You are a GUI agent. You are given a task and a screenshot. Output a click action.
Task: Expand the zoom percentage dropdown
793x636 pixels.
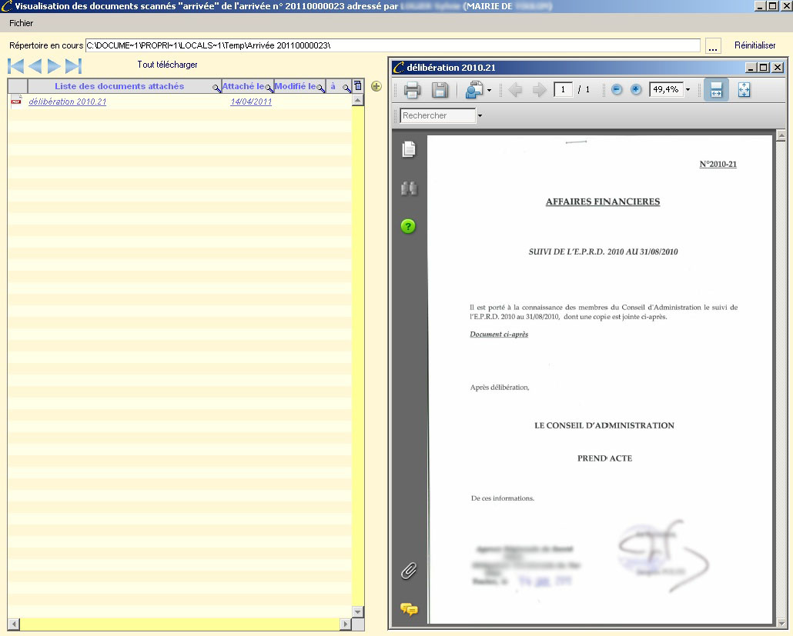click(688, 90)
